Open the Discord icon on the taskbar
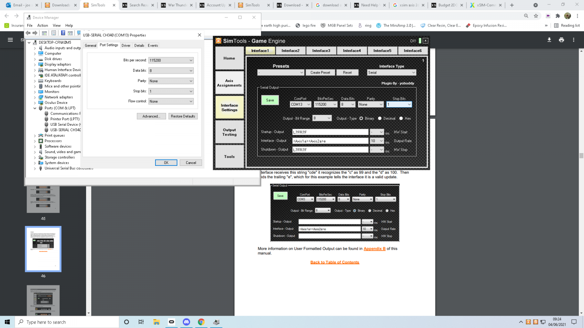The width and height of the screenshot is (584, 328). coord(187,322)
